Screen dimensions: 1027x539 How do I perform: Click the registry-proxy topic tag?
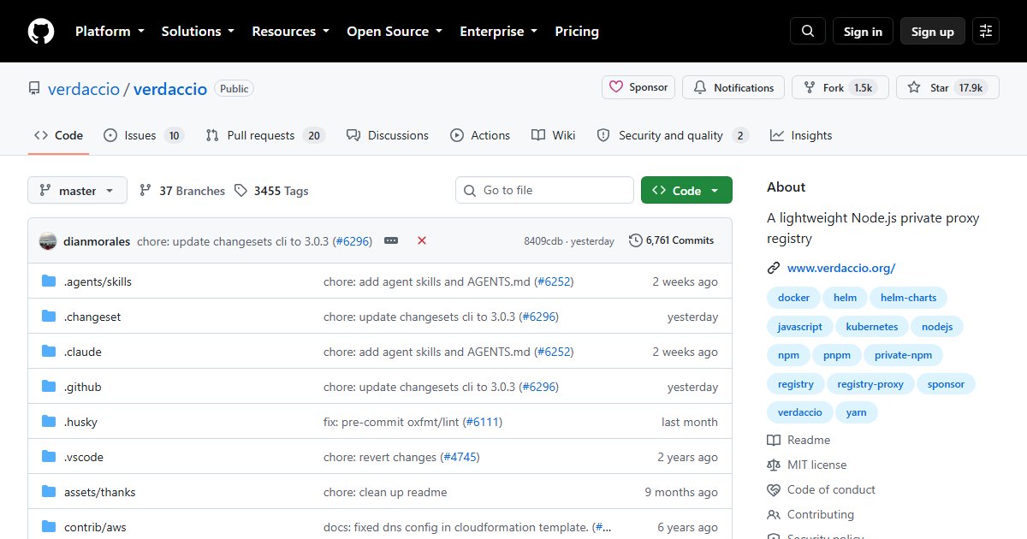click(x=870, y=384)
